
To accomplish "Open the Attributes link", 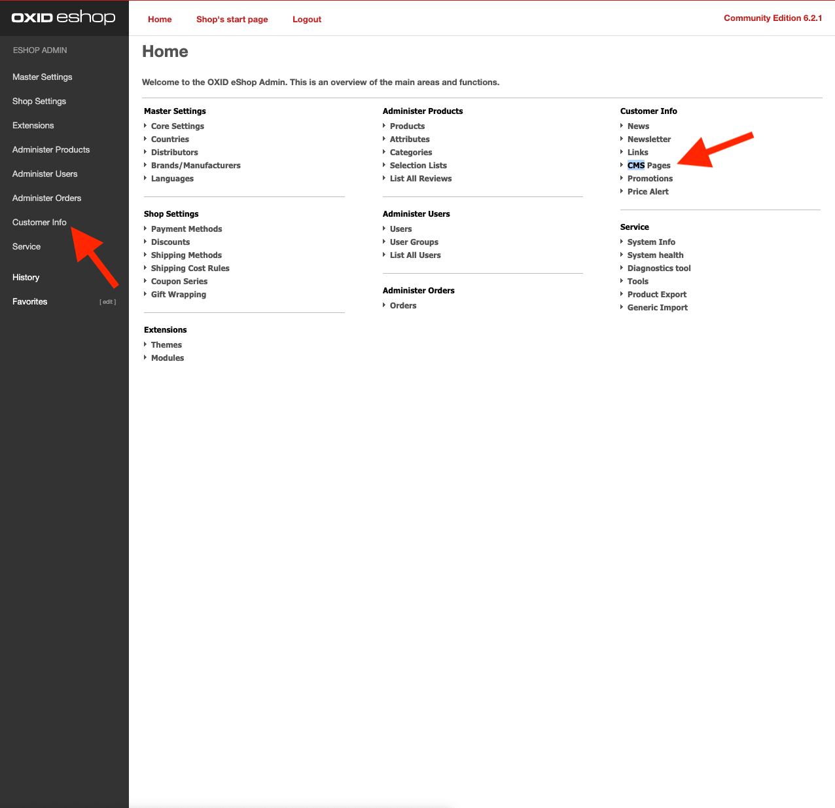I will 410,139.
